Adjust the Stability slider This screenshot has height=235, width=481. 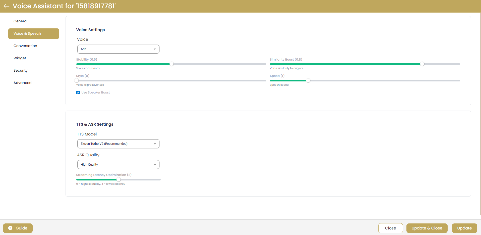(171, 64)
